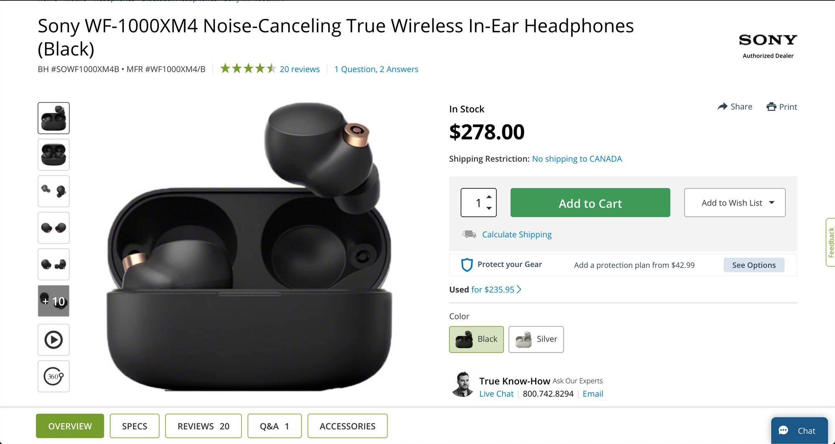Click the Sony Authorized Dealer logo
Viewport: 835px width, 444px height.
coord(768,46)
